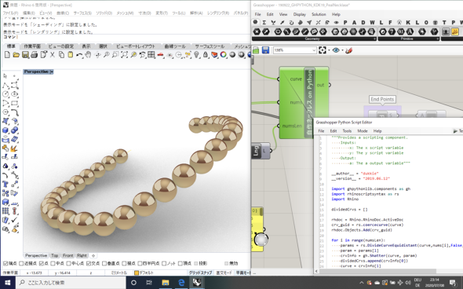Image resolution: width=463 pixels, height=289 pixels.
Task: Click the blue Save floppy icon in Grasshopper
Action: point(265,50)
